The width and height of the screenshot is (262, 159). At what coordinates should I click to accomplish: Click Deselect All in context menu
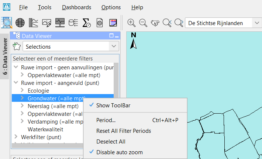[111, 142]
